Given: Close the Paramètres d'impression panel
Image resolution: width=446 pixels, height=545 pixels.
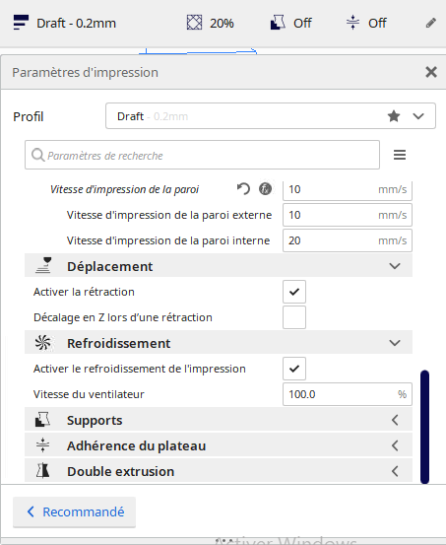Looking at the screenshot, I should click(x=431, y=72).
